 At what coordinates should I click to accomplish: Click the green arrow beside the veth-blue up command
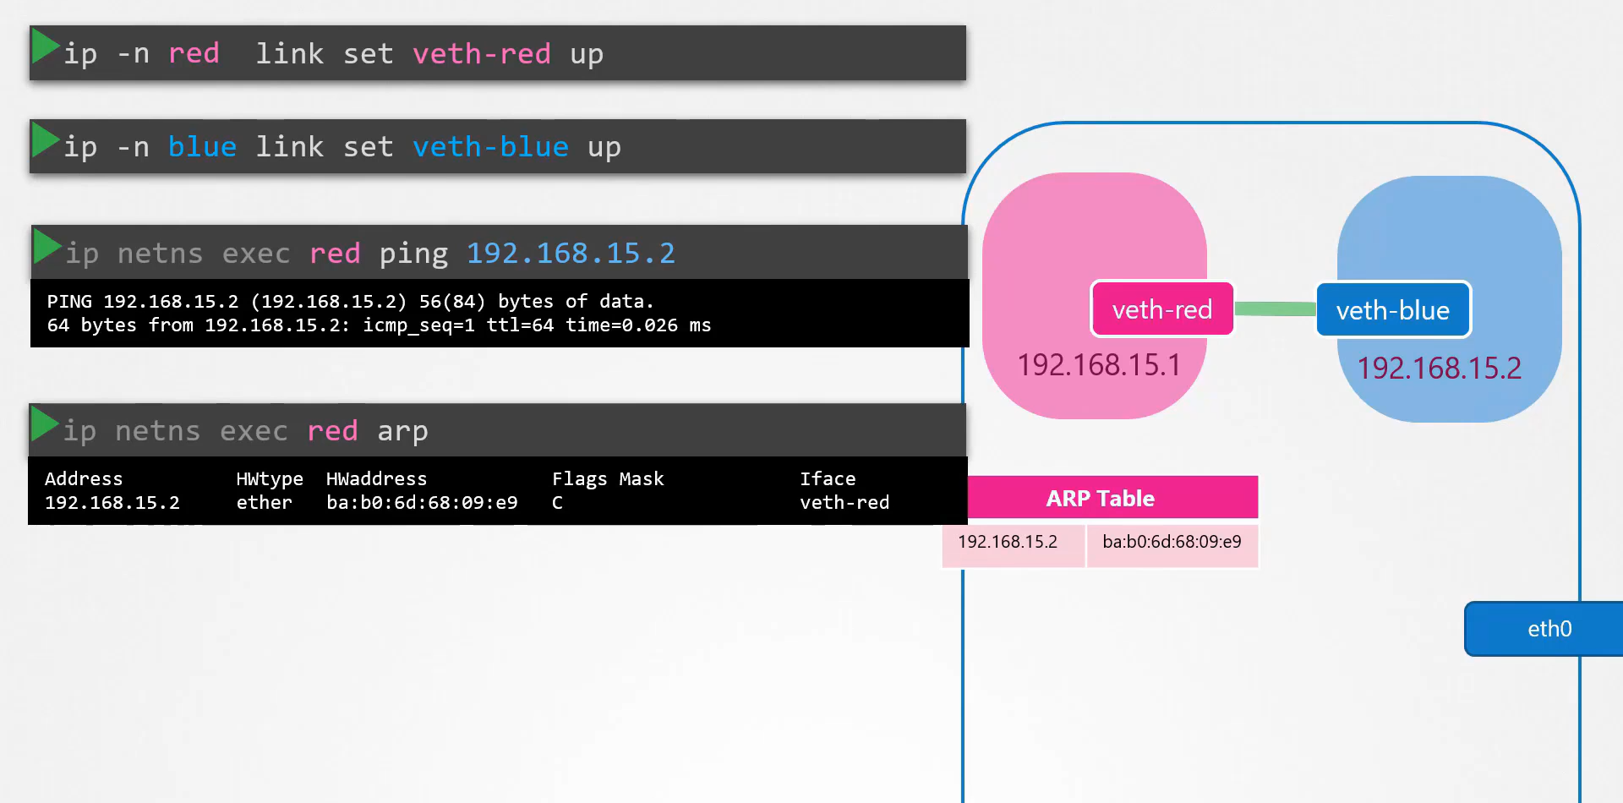point(46,139)
